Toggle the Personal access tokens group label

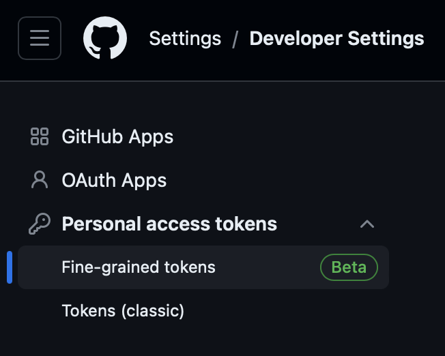169,224
